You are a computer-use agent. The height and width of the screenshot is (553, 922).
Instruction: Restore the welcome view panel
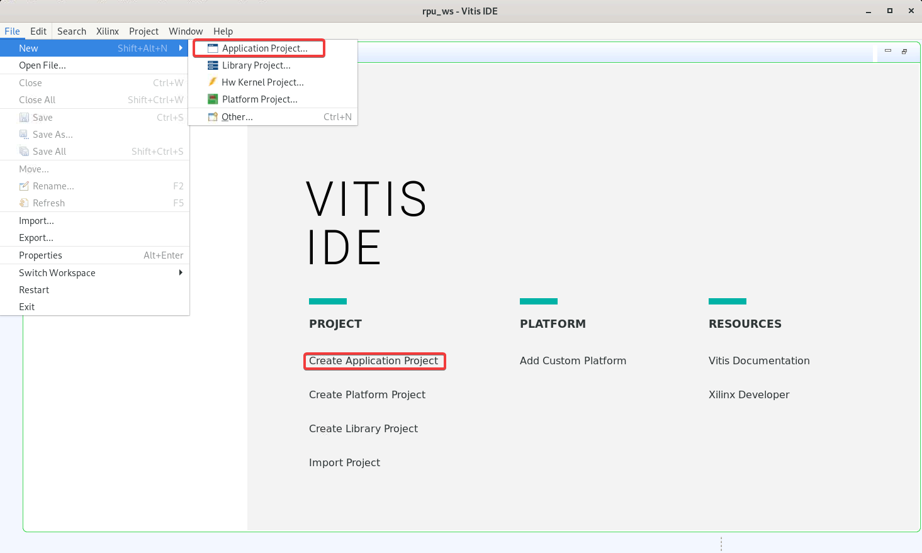tap(904, 52)
